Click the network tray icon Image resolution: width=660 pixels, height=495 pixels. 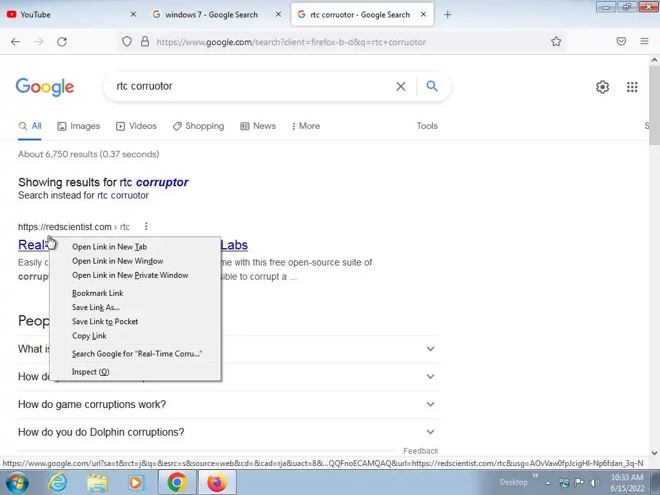coord(563,483)
